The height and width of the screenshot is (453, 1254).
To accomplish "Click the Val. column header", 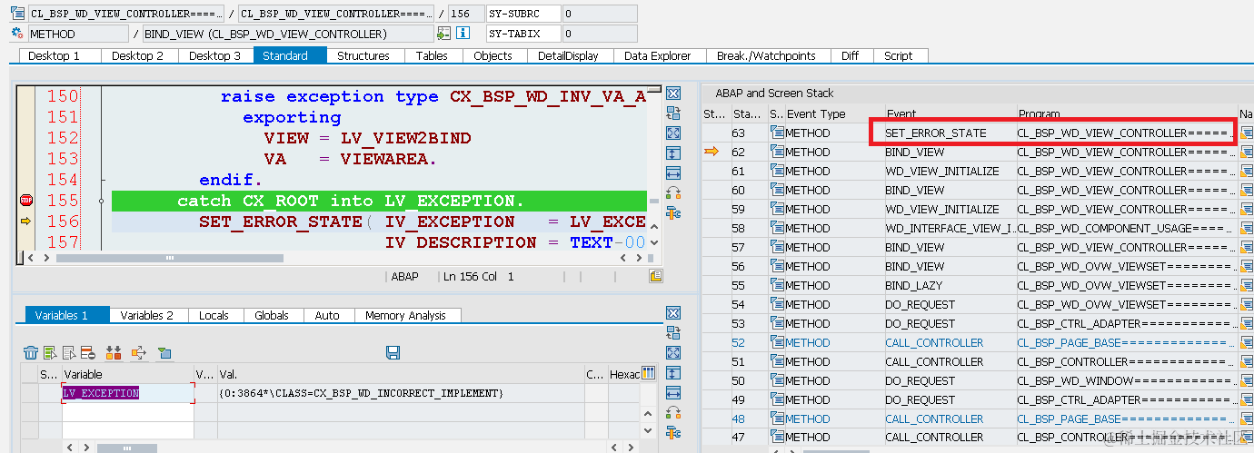I will tap(400, 374).
